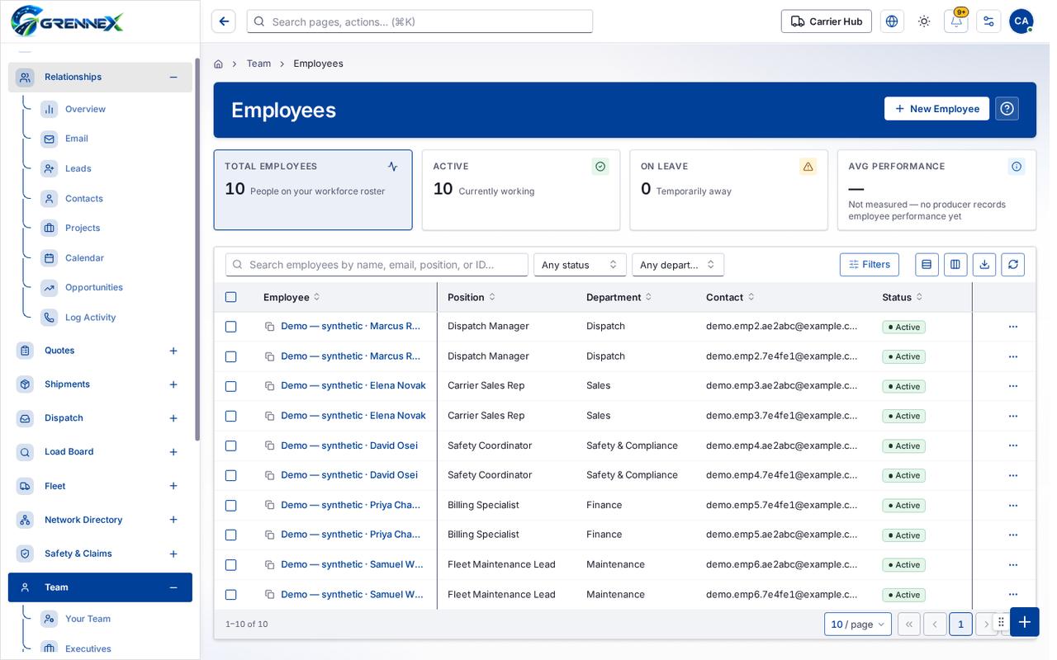Go to Team in the breadcrumb
Viewport: 1057px width, 660px height.
258,64
